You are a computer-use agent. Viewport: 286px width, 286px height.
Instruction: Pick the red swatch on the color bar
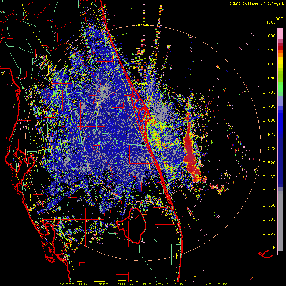281,48
